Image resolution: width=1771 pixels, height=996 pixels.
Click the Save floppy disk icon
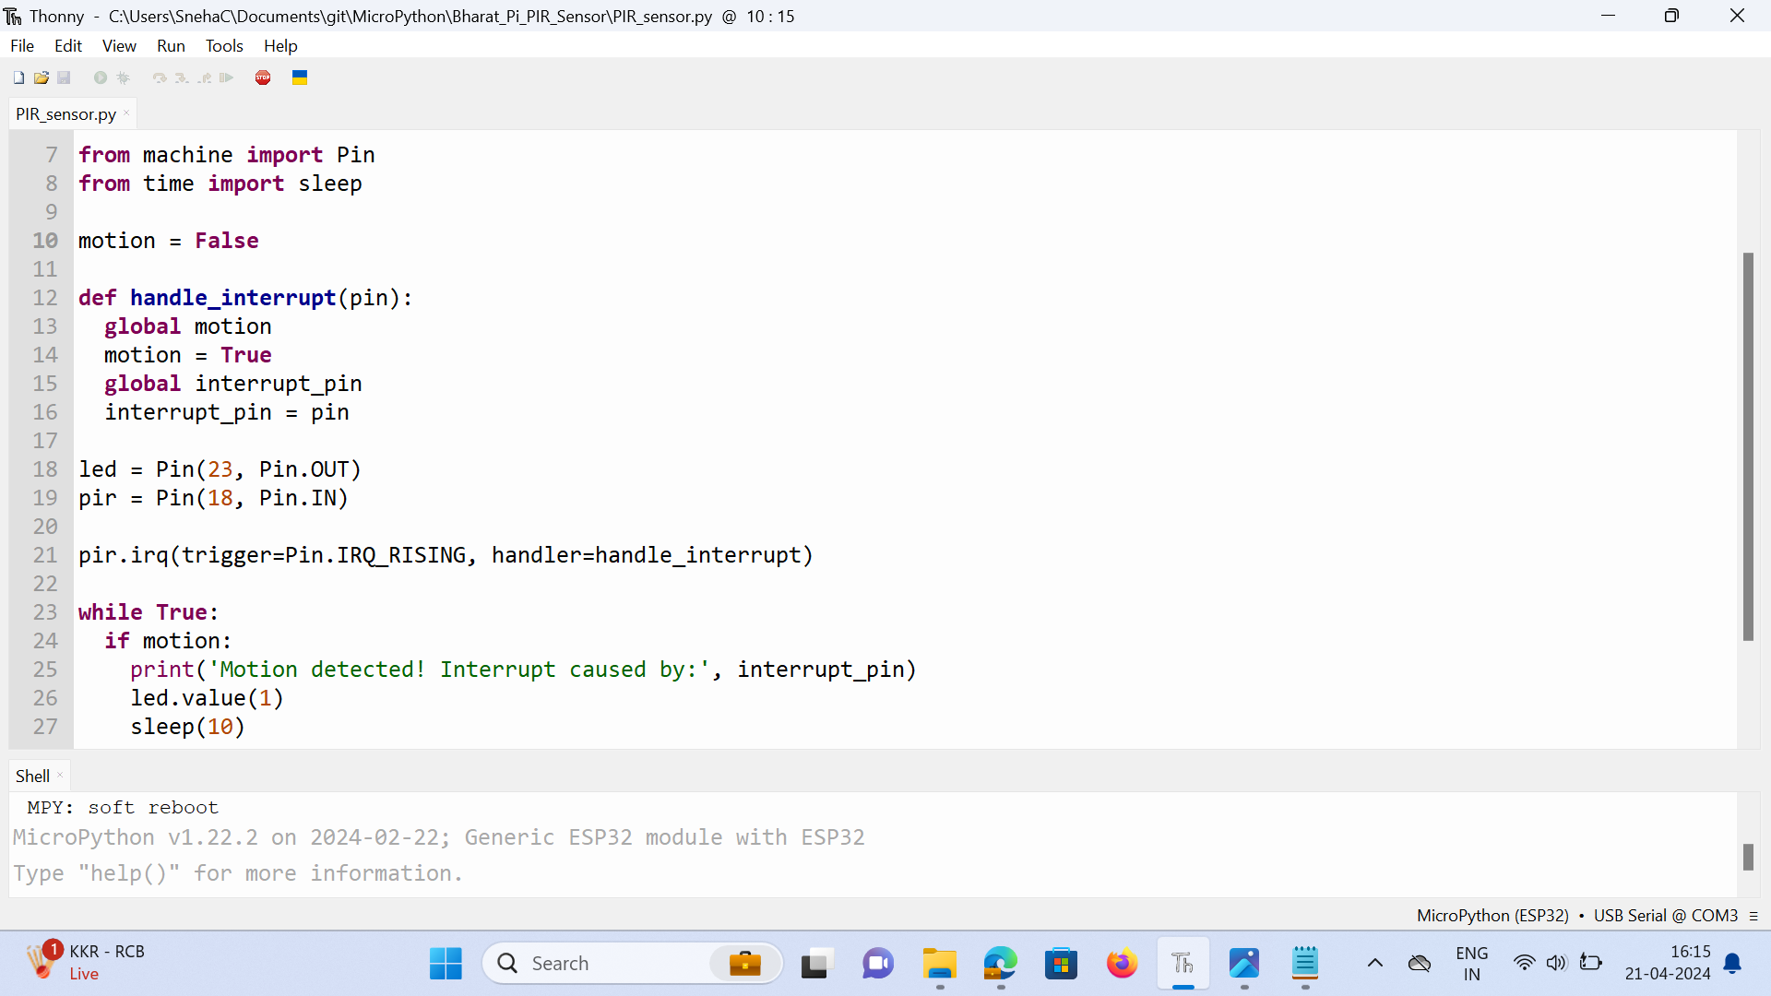(64, 78)
